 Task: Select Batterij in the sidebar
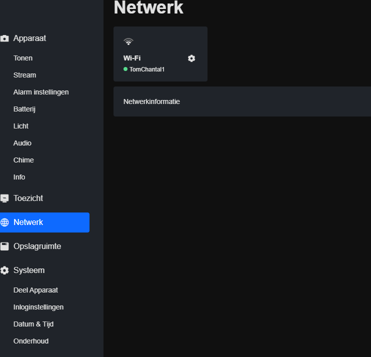pyautogui.click(x=24, y=109)
